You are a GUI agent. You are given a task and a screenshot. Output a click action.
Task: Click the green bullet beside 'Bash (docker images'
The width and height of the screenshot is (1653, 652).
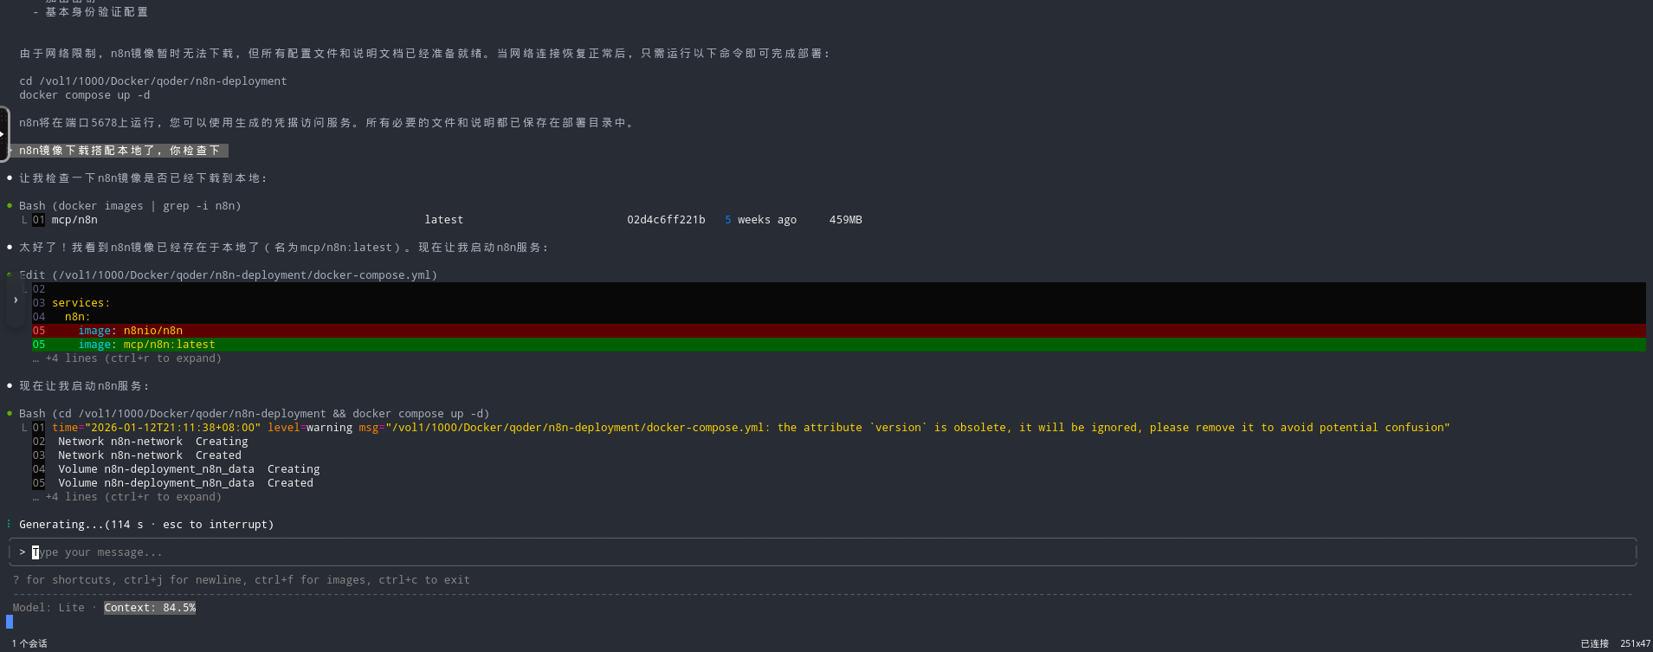click(10, 206)
